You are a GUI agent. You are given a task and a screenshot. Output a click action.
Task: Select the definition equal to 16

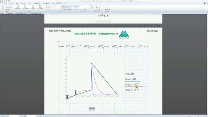coord(143,46)
